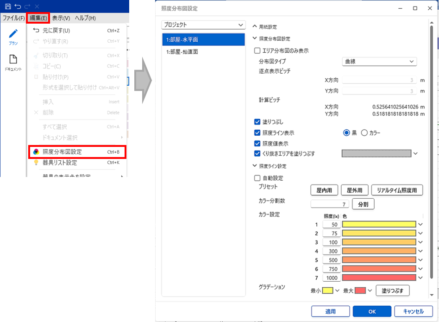Screen dimensions: 439x322
Task: Select the カラー radio button
Action: 364,133
